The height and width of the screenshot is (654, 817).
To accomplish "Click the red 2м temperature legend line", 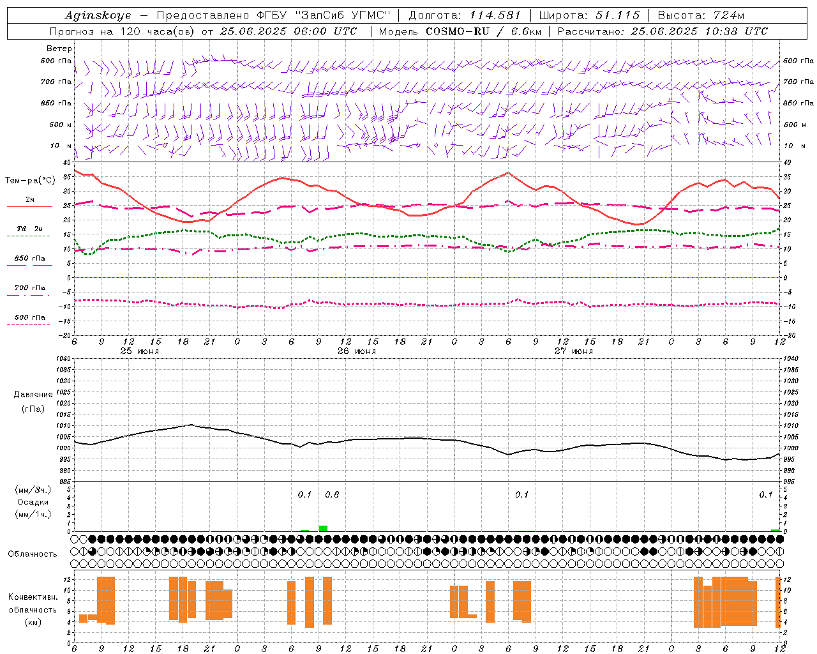I will (29, 206).
